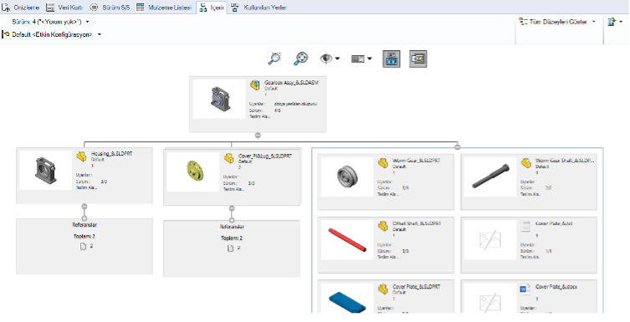Viewport: 630px width, 322px height.
Task: Switch to the Malzeme Listesi tab
Action: tap(164, 8)
